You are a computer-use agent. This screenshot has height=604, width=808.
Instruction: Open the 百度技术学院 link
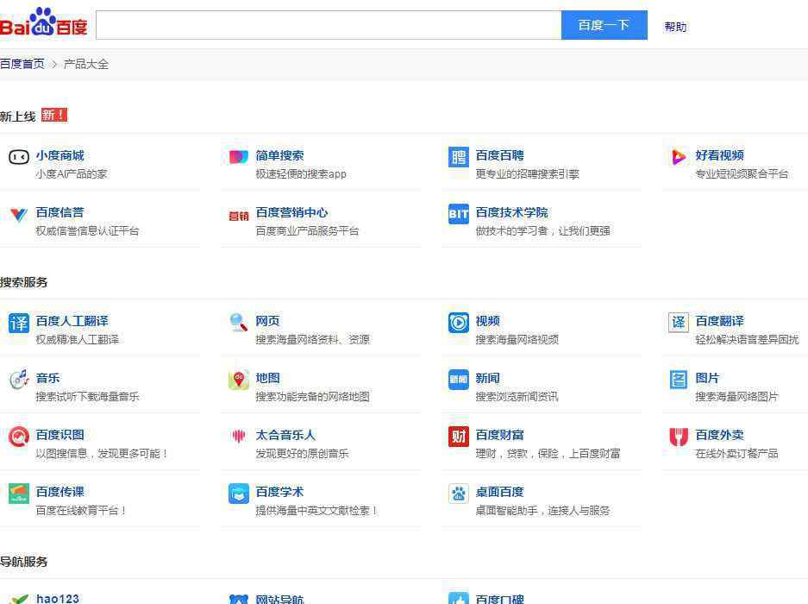click(511, 212)
